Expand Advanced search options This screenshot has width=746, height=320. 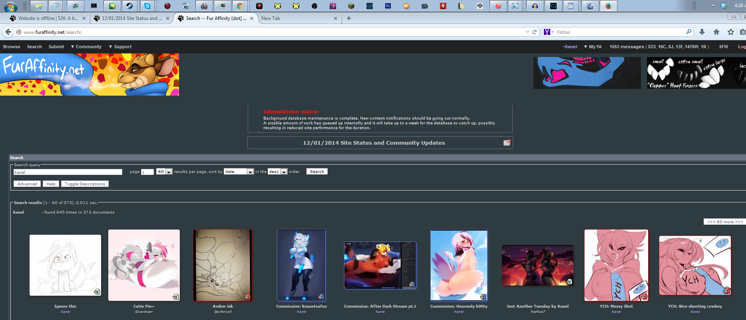pyautogui.click(x=27, y=184)
